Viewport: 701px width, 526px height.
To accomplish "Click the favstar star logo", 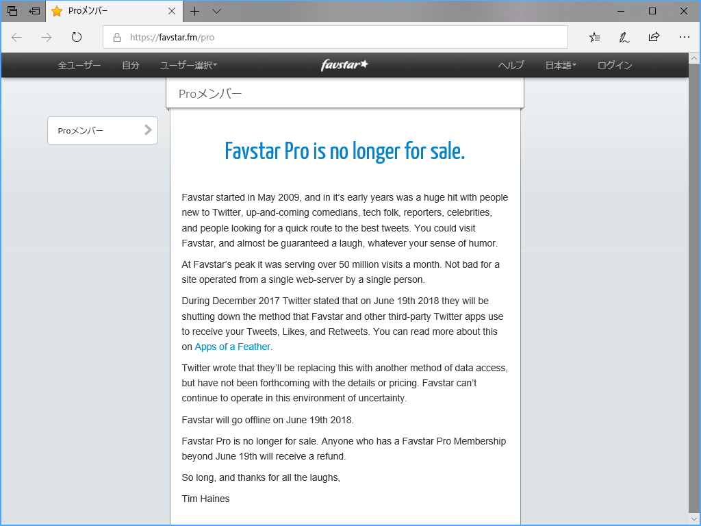I will 344,64.
